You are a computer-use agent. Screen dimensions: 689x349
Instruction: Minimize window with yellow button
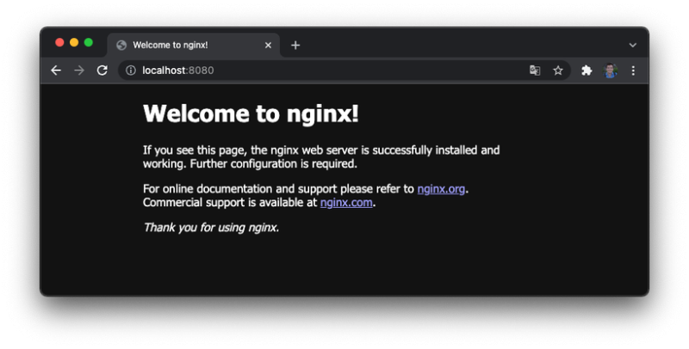[x=74, y=42]
